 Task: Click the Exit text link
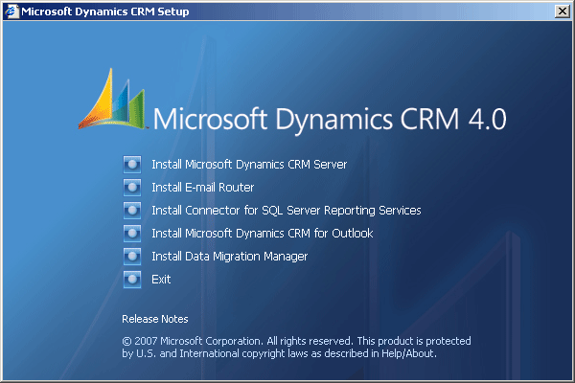(x=161, y=280)
